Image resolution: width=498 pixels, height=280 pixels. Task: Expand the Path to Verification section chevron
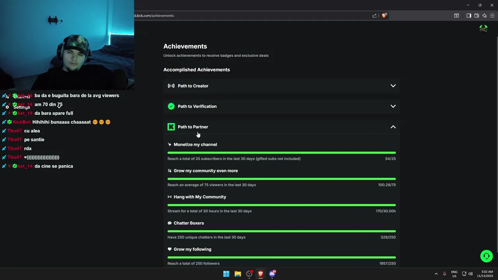(x=393, y=106)
